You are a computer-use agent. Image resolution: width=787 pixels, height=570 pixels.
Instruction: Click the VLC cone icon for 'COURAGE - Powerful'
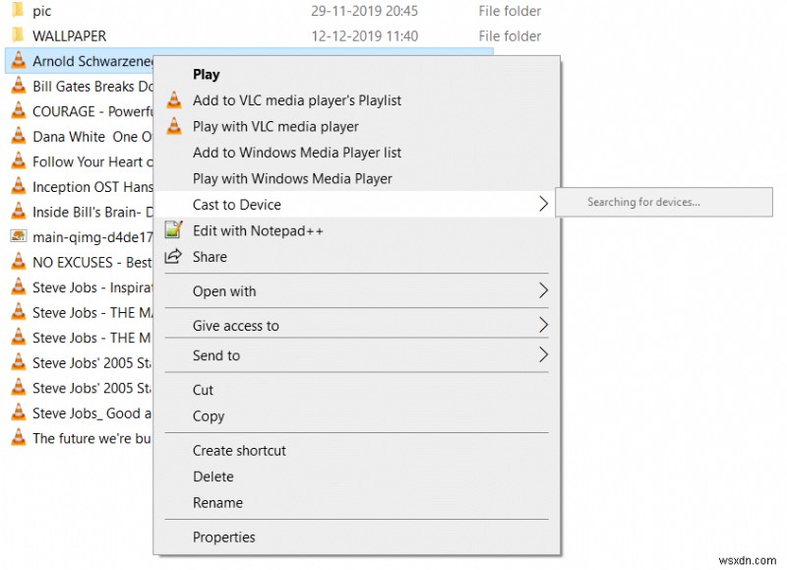pos(19,111)
